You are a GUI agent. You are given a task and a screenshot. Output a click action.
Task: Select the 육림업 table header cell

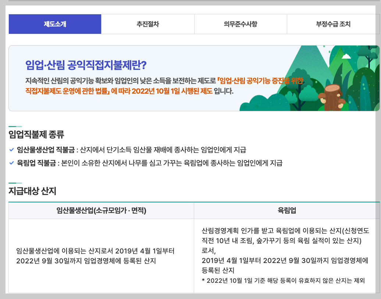click(287, 210)
